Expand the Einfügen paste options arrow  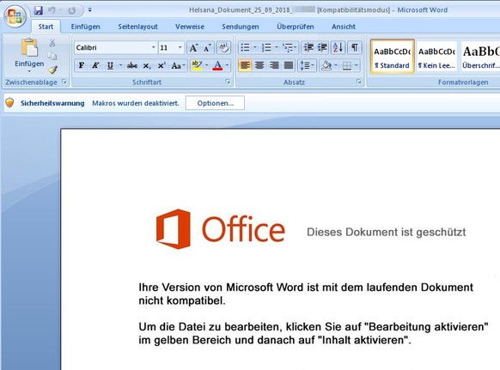click(29, 71)
